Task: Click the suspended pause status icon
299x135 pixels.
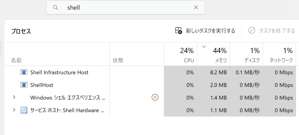Action: [155, 98]
